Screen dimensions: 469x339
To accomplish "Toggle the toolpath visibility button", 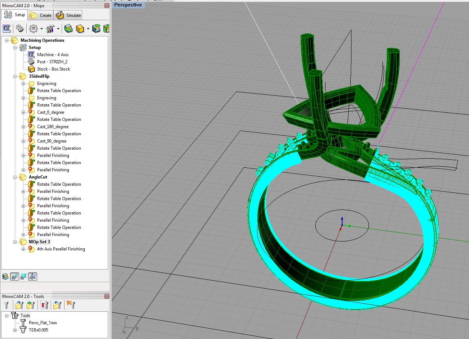I will [x=14, y=276].
